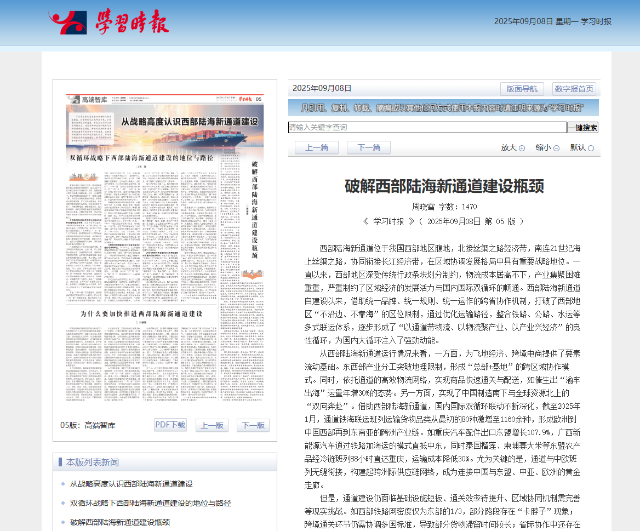
Task: Open the 版面导航 page navigation
Action: coord(522,89)
